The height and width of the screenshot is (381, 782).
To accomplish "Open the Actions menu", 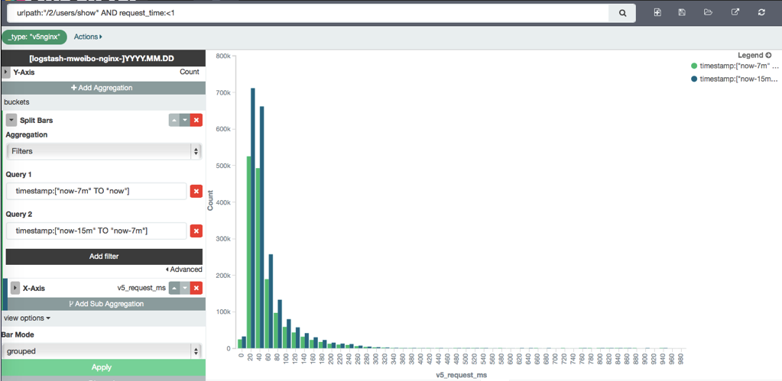I will [88, 37].
